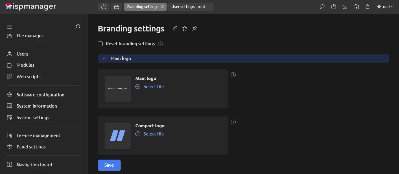Screen dimensions: 399x174
Task: Open the root account dropdown
Action: (385, 7)
